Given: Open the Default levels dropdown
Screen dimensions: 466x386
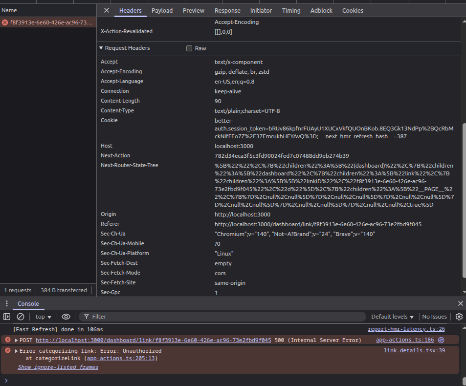Looking at the screenshot, I should tap(392, 317).
